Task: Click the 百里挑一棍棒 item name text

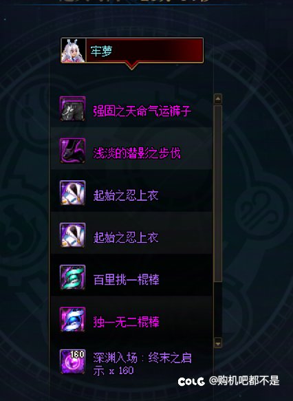Action: pyautogui.click(x=127, y=279)
